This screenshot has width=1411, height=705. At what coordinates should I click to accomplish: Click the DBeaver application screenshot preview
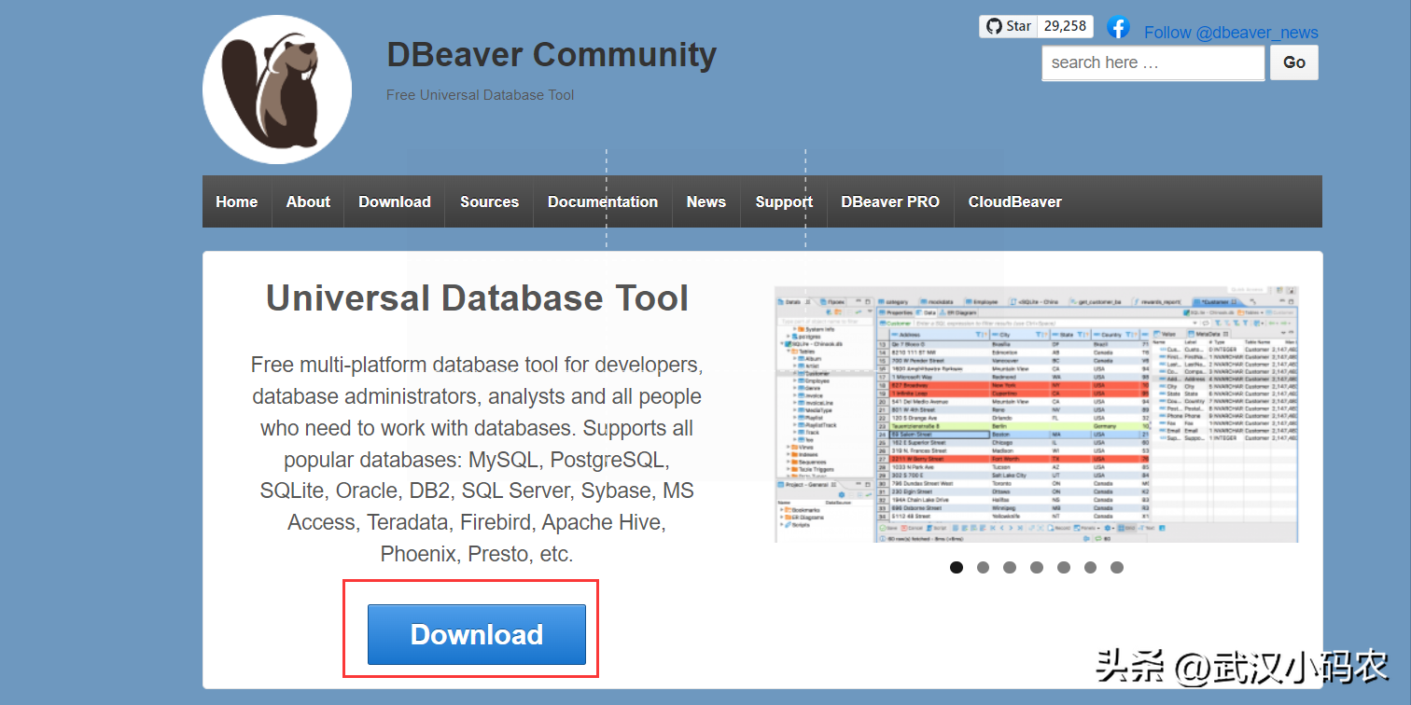[x=1036, y=414]
